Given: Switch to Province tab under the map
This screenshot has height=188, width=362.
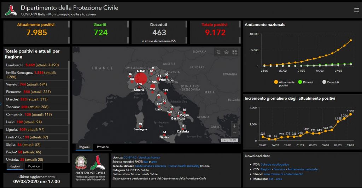Looking at the screenshot, I should tap(103, 147).
